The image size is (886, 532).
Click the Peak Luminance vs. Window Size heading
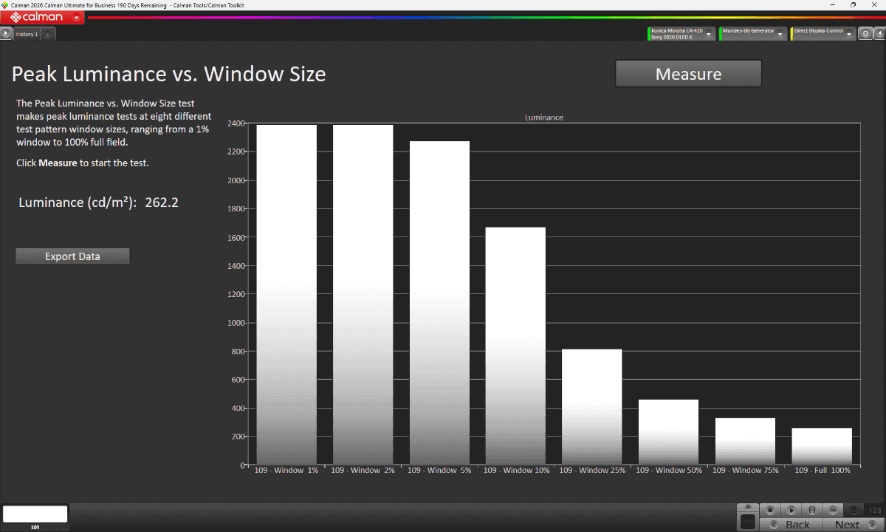pyautogui.click(x=169, y=74)
